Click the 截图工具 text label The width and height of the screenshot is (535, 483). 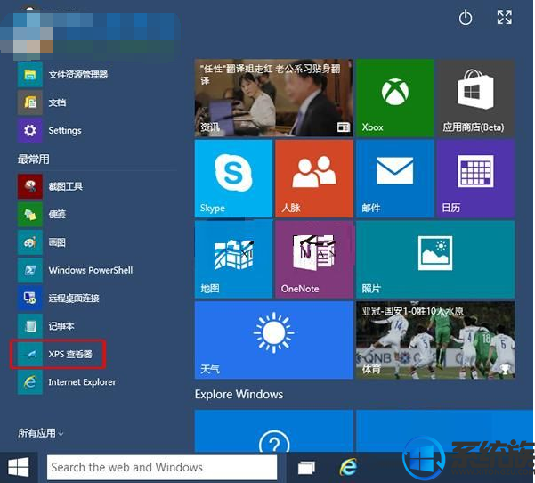point(66,186)
